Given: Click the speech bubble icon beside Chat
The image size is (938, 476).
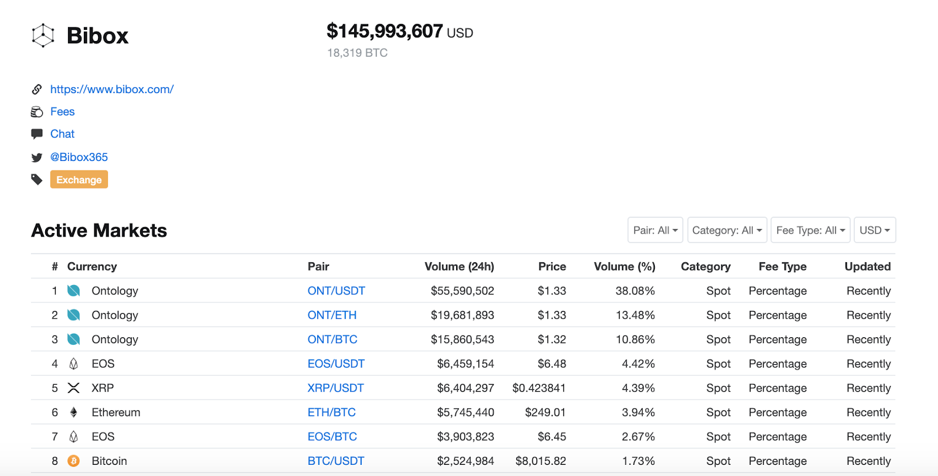Looking at the screenshot, I should (x=37, y=133).
